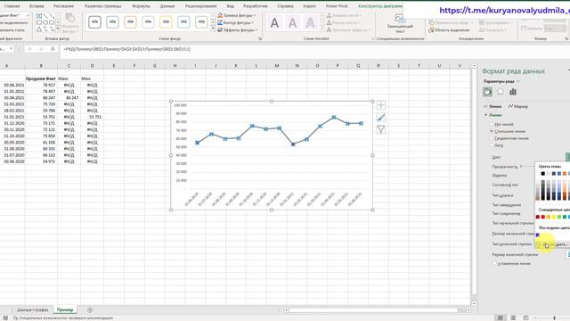Open the chart element selector dropdown
This screenshot has height=321, width=570.
tap(28, 15)
